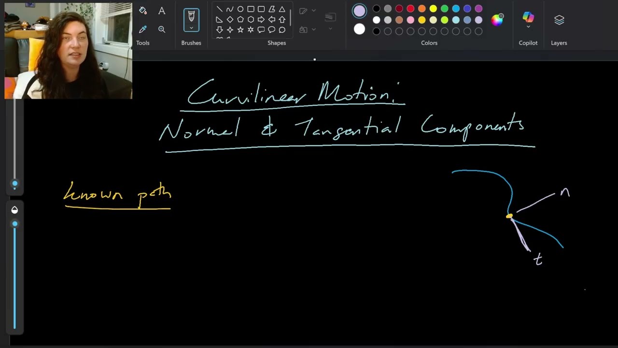The width and height of the screenshot is (618, 348).
Task: Choose the dark gray swatch
Action: click(388, 9)
